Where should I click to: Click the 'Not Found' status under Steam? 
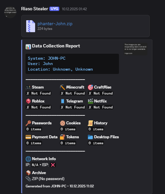coord(38,93)
